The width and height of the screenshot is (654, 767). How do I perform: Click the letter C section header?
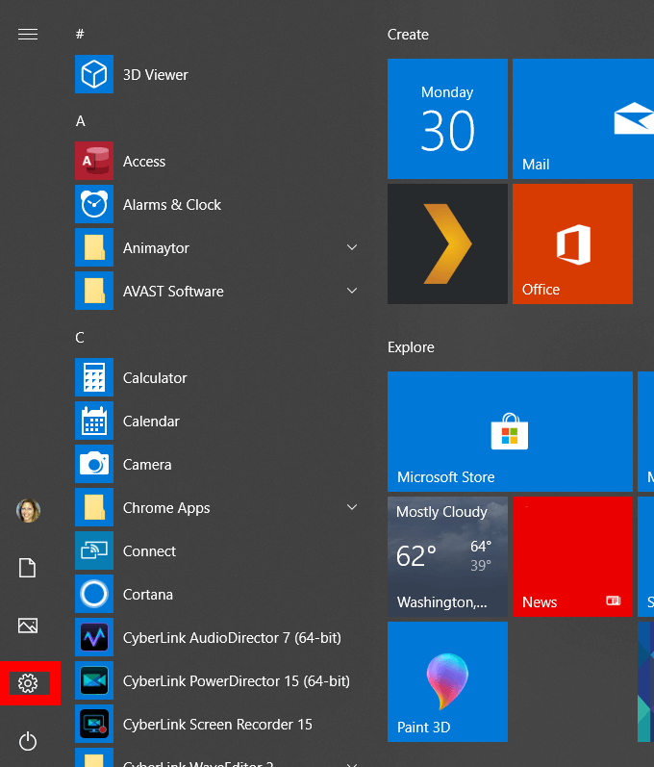[81, 338]
